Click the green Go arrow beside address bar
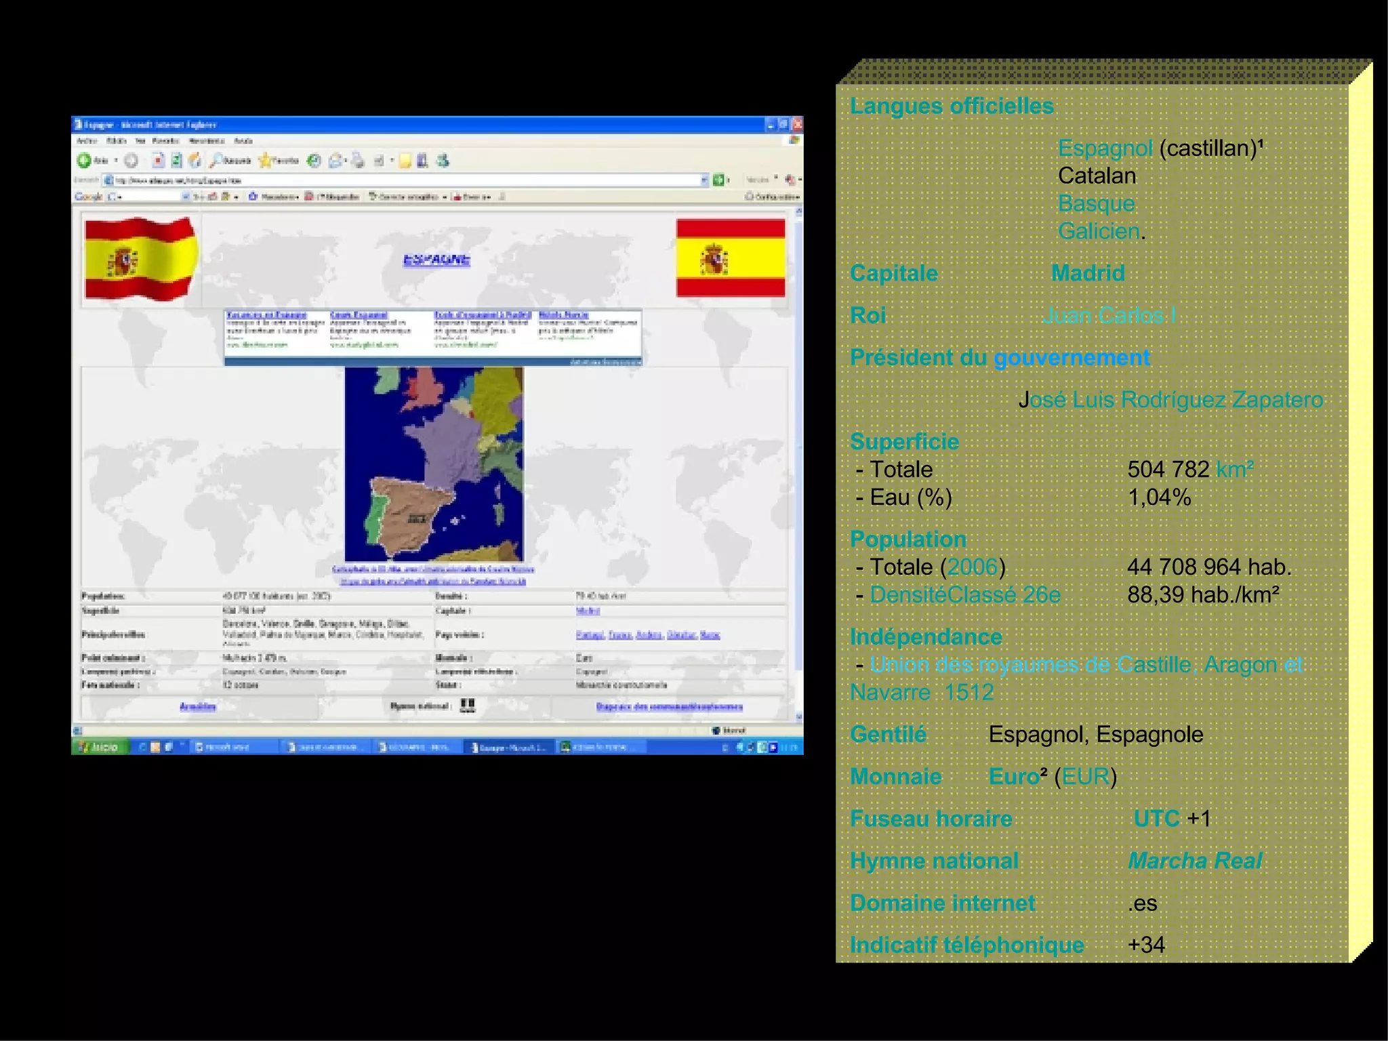 pyautogui.click(x=718, y=180)
